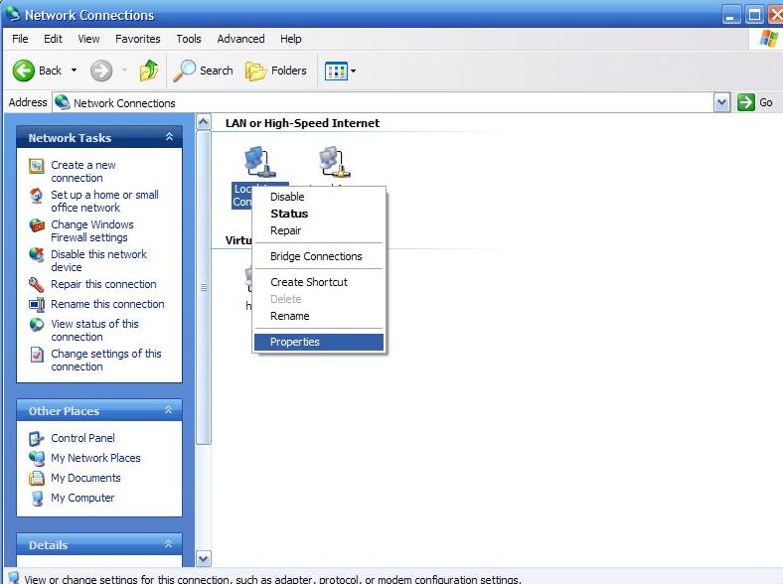Open the Tools menu

pyautogui.click(x=188, y=39)
